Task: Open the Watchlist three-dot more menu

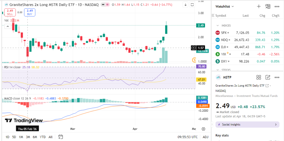Action: [x=277, y=6]
